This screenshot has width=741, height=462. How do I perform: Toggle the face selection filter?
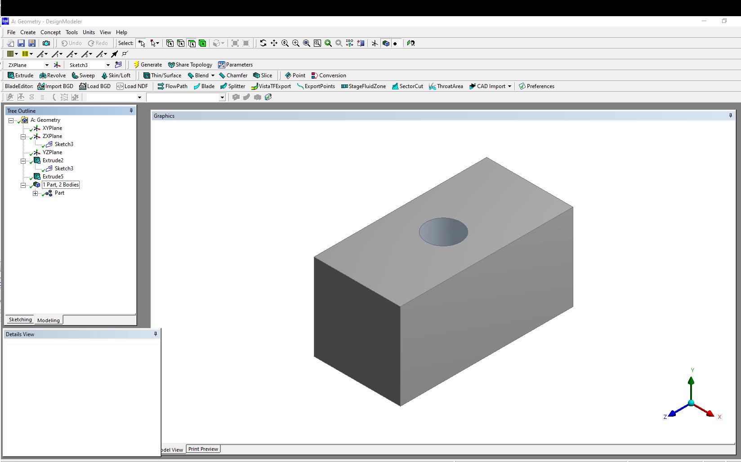[192, 43]
